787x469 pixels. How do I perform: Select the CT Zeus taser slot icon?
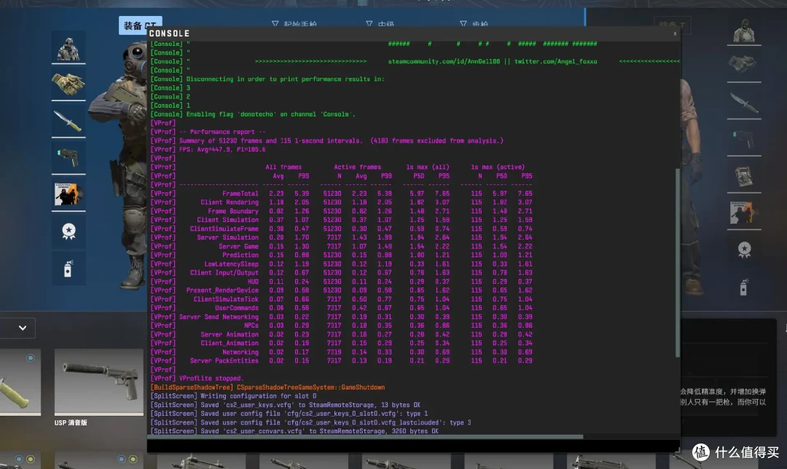[68, 157]
